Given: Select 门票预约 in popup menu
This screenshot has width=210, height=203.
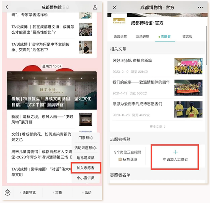Looking at the screenshot, I should pos(86,138).
